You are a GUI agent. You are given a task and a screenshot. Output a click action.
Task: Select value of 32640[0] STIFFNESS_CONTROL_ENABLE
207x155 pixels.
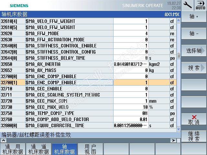(131, 46)
